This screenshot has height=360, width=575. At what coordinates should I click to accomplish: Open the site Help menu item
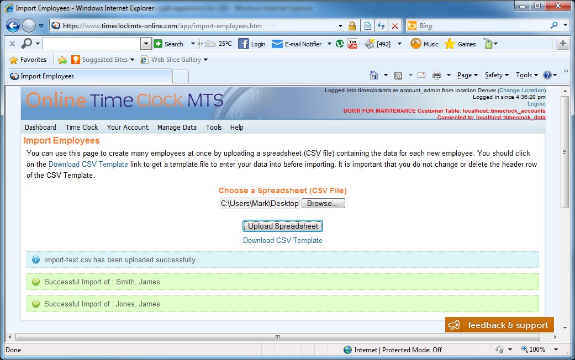click(x=237, y=127)
